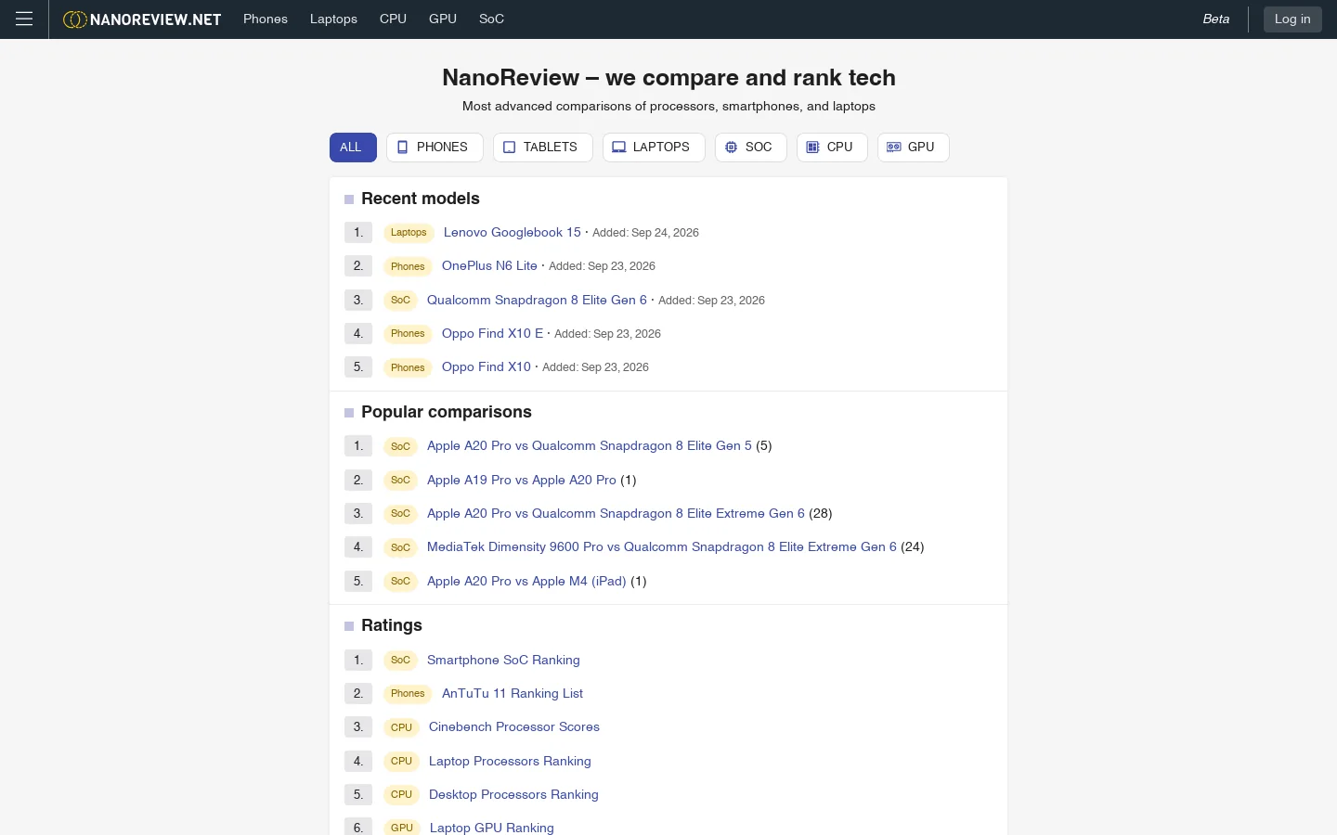Select the processor icon in the CPU filter
This screenshot has height=835, width=1337.
[813, 148]
